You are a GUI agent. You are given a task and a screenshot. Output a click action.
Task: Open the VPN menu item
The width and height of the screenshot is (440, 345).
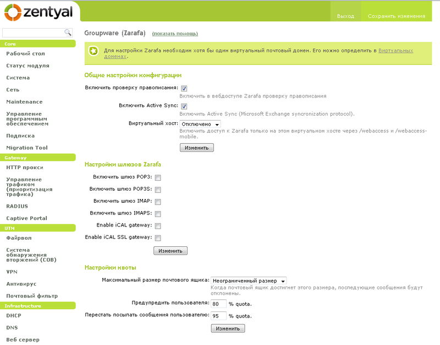[x=12, y=272]
